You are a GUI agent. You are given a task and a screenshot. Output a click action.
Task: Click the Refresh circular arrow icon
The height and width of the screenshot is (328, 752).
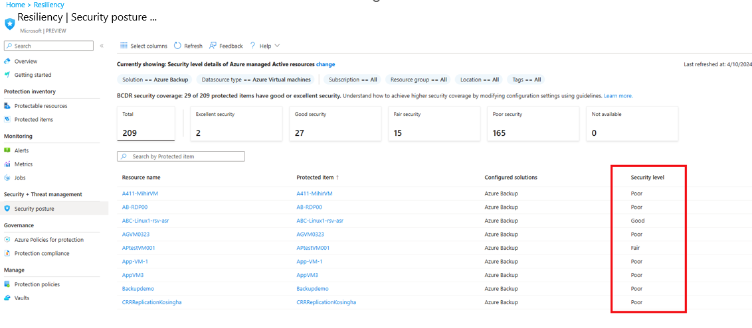click(x=177, y=46)
